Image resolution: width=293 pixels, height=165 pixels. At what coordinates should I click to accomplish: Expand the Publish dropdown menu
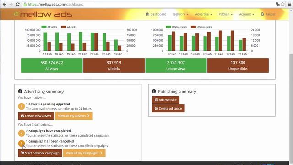coord(226,14)
